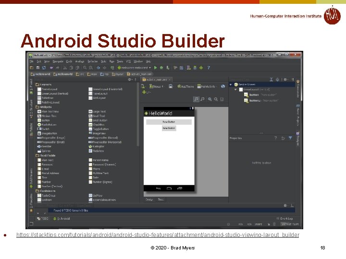Click the wide New Button in preview
Screen dimensions: 346x259
(x=169, y=122)
